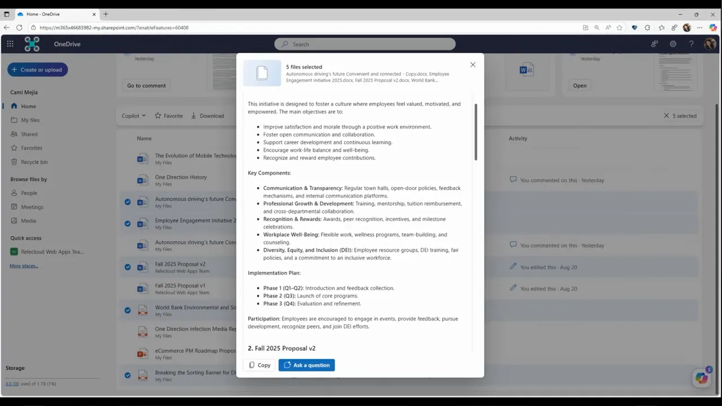Go back with the browser back arrow
722x406 pixels.
6,28
